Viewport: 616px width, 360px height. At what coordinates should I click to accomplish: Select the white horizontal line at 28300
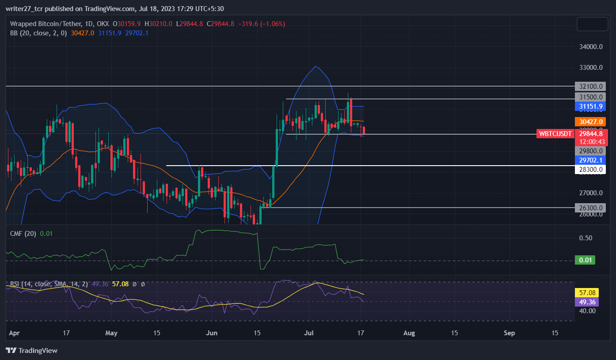tap(369, 166)
